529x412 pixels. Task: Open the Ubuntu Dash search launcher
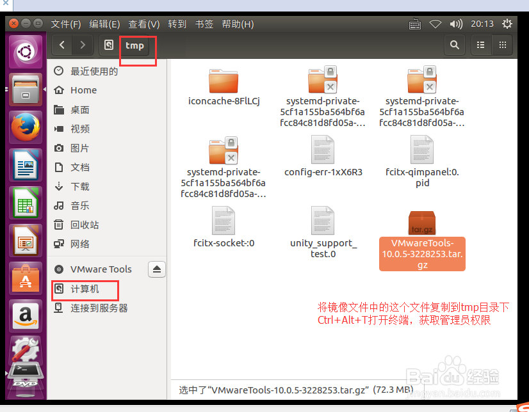pos(26,52)
